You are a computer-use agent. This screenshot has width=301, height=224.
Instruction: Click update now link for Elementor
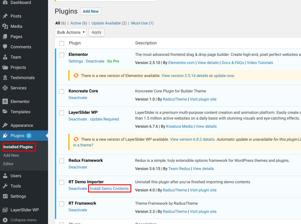(x=224, y=76)
